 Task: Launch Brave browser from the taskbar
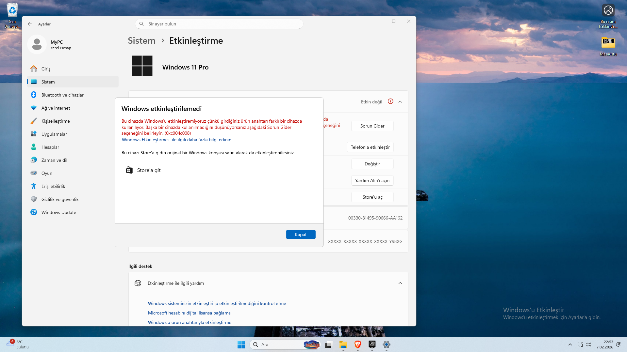tap(358, 344)
